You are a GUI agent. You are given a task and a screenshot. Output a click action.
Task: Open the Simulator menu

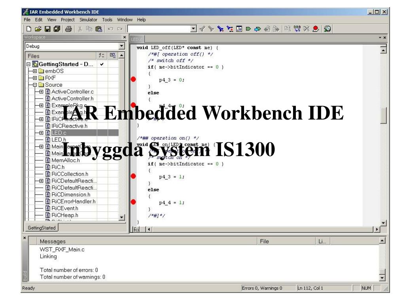(x=88, y=20)
